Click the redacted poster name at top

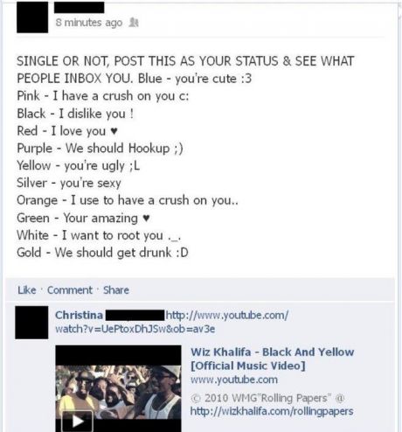(80, 7)
